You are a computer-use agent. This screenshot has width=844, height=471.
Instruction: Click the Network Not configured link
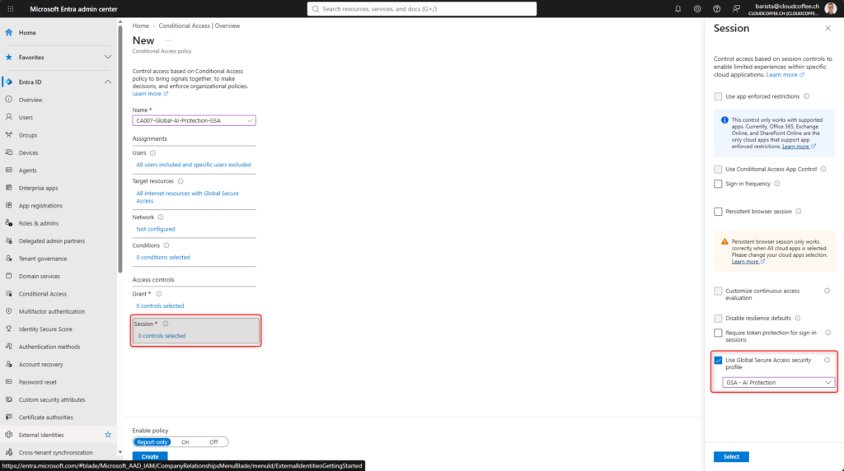[x=156, y=229]
